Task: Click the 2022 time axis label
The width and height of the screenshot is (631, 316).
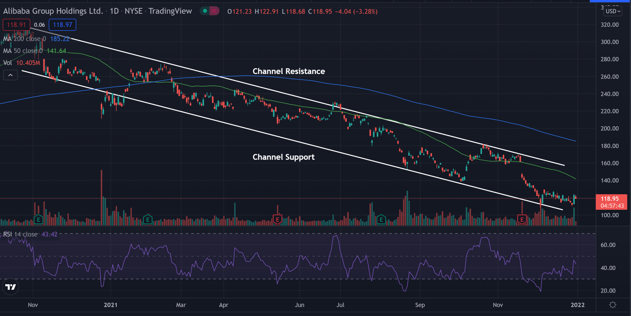Action: point(578,305)
